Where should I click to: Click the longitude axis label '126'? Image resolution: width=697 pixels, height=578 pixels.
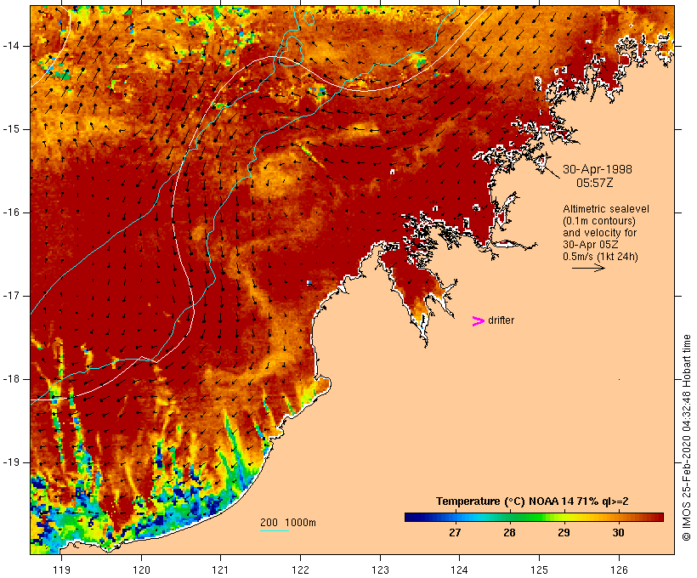[619, 569]
